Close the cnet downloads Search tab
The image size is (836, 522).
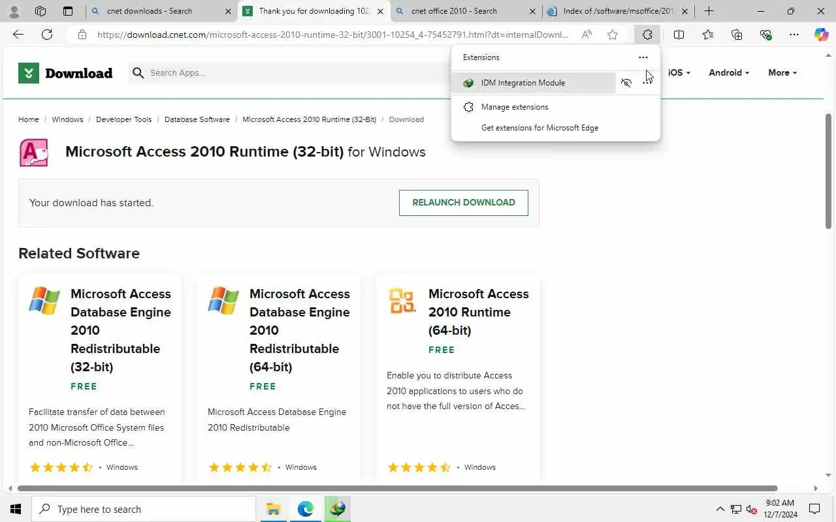tap(228, 11)
